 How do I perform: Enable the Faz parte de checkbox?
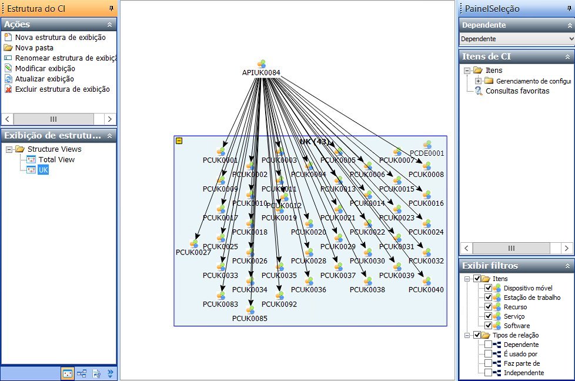pos(488,363)
